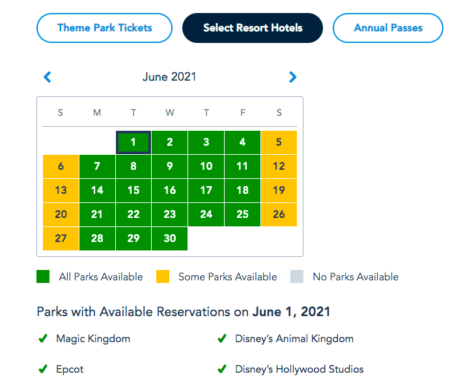Click checkmark next to Disney's Animal Kingdom
Screen dimensions: 461x389
pyautogui.click(x=222, y=338)
